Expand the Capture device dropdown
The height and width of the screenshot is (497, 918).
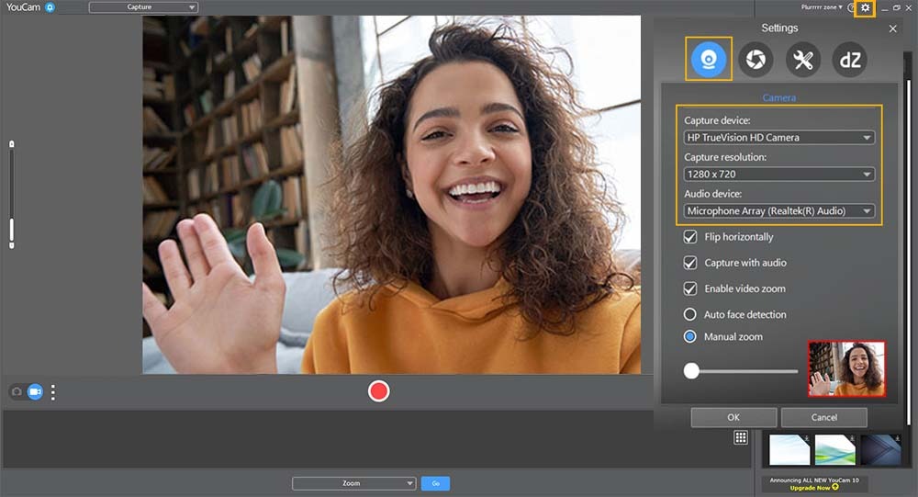(779, 137)
